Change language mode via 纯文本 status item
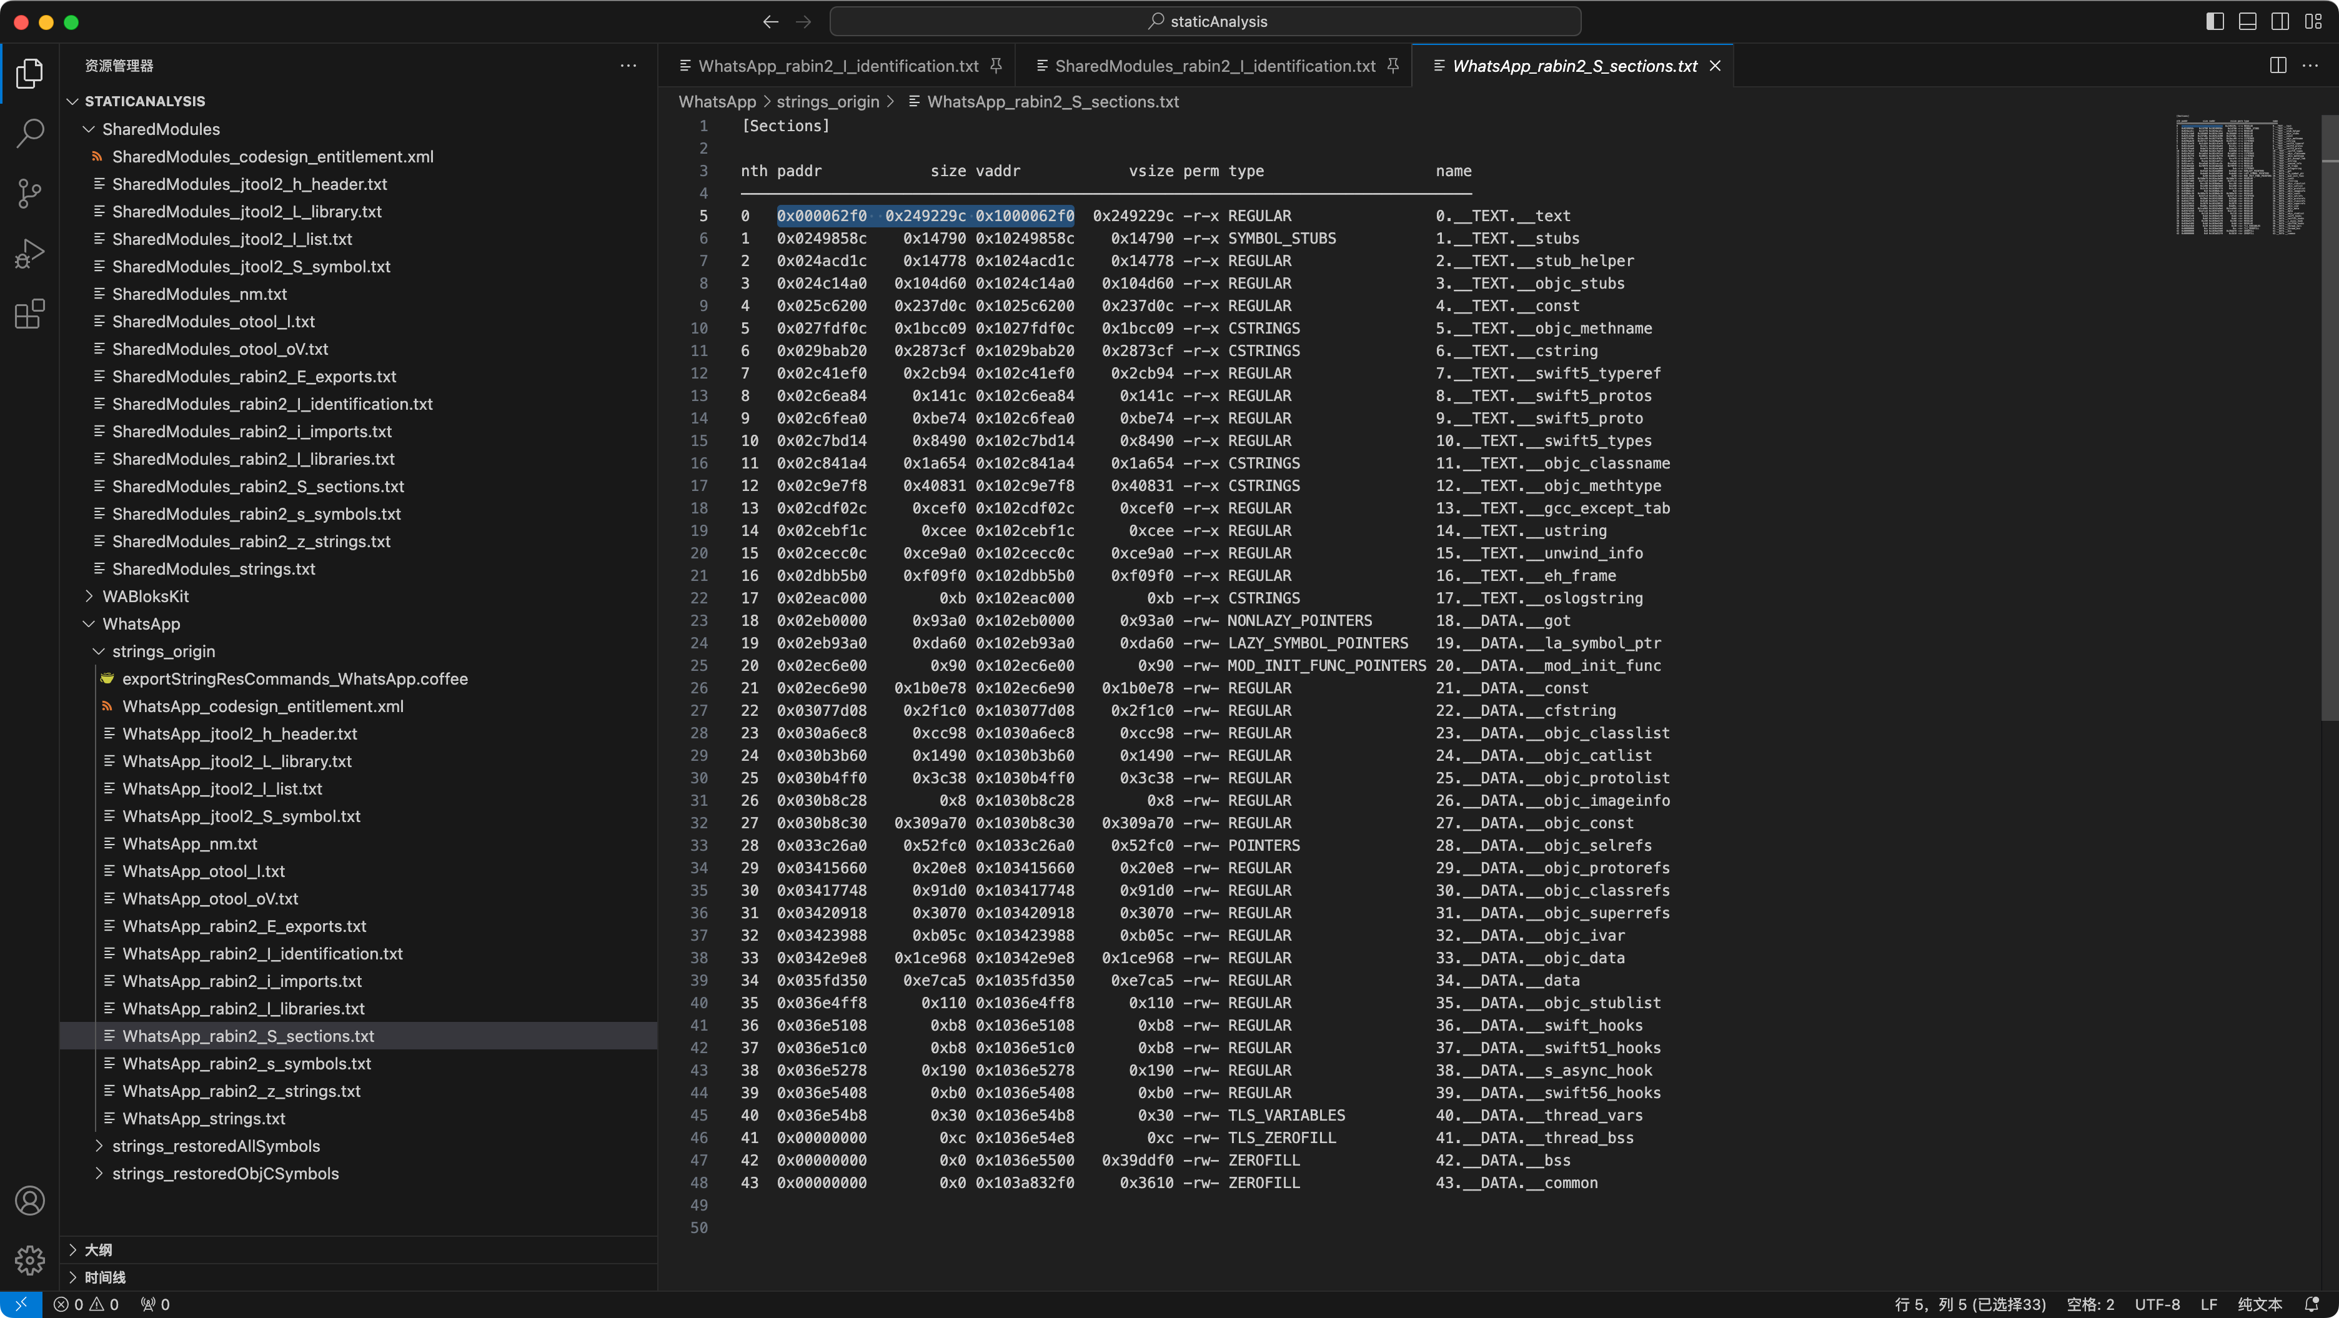This screenshot has width=2339, height=1318. [x=2259, y=1304]
